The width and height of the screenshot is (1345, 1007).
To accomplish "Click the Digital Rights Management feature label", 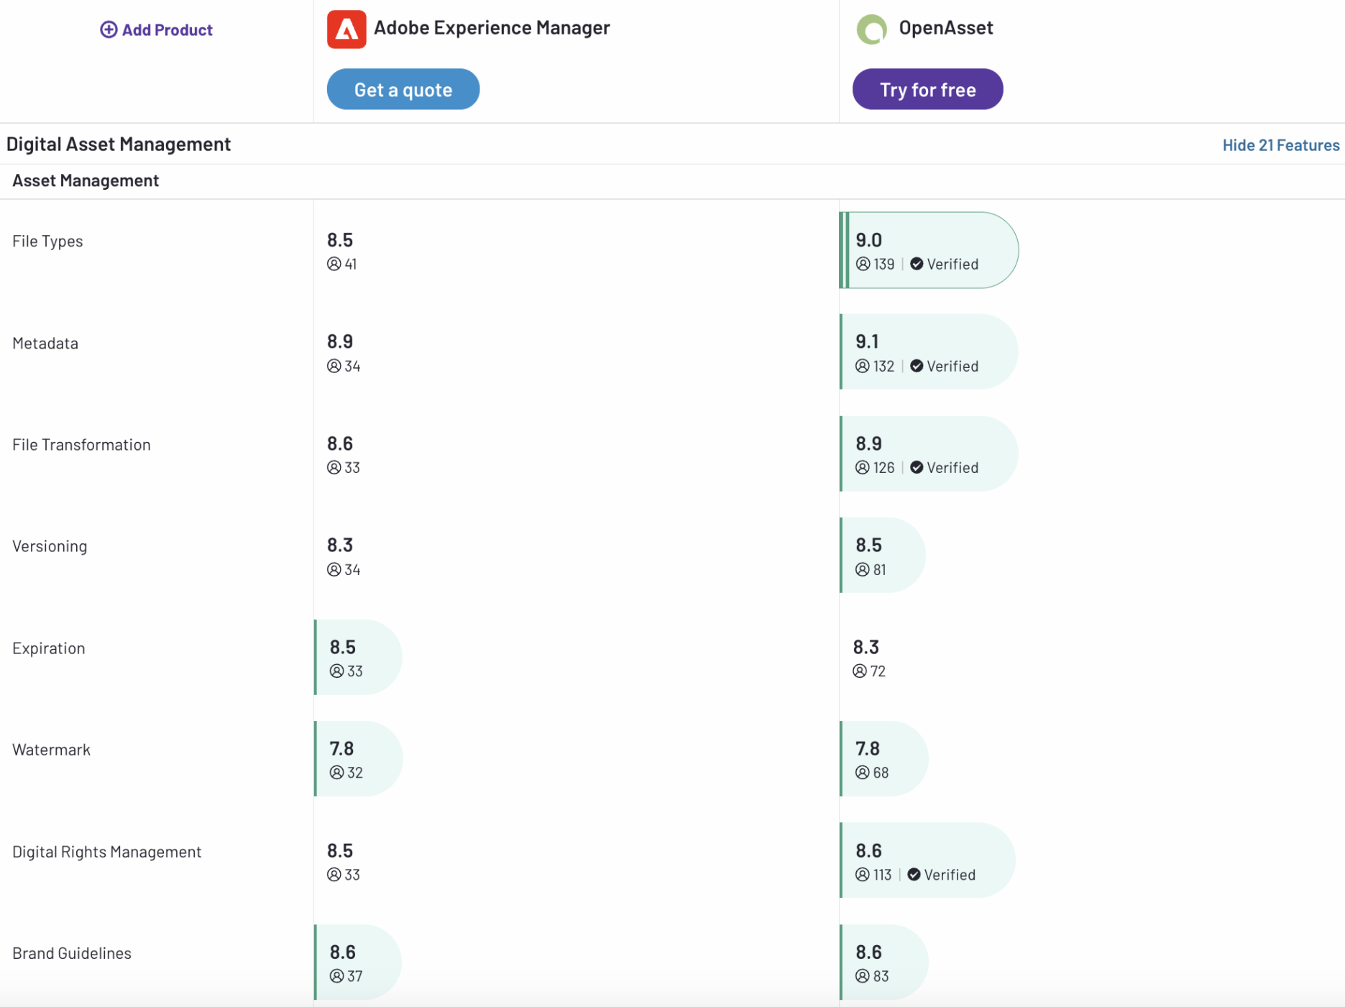I will 107,852.
